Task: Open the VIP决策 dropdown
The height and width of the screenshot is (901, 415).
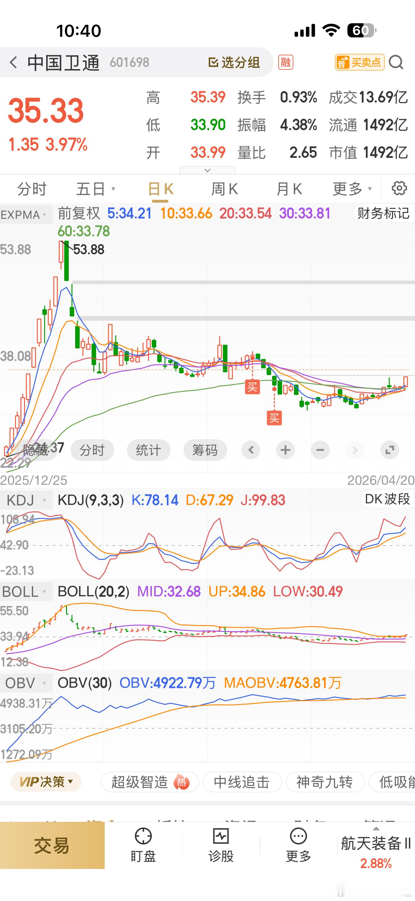Action: coord(46,782)
